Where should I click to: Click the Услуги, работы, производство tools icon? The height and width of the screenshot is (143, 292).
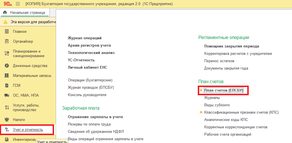pyautogui.click(x=7, y=107)
